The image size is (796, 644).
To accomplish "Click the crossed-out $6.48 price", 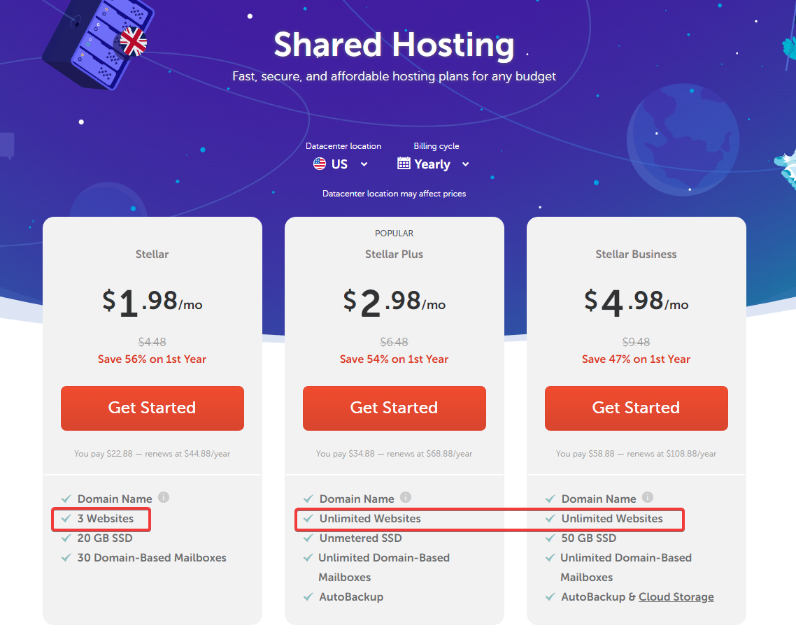I will [394, 343].
